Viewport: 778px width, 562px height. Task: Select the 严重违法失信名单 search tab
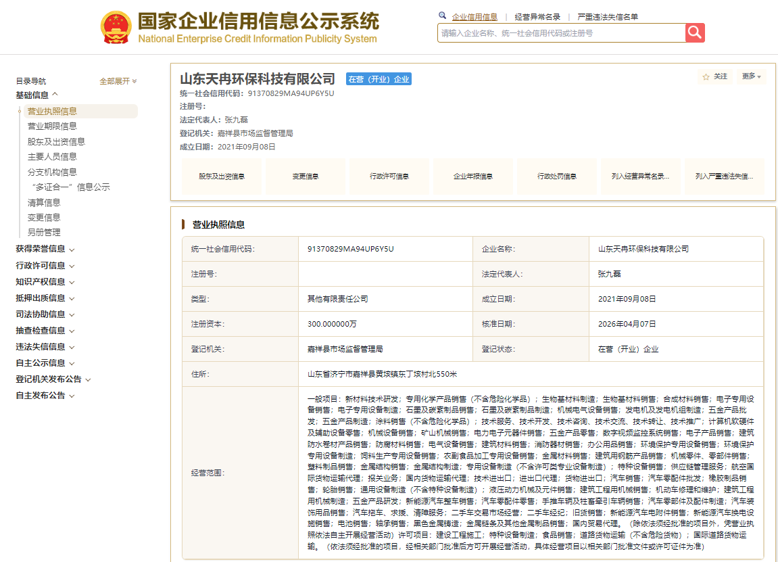tap(607, 17)
